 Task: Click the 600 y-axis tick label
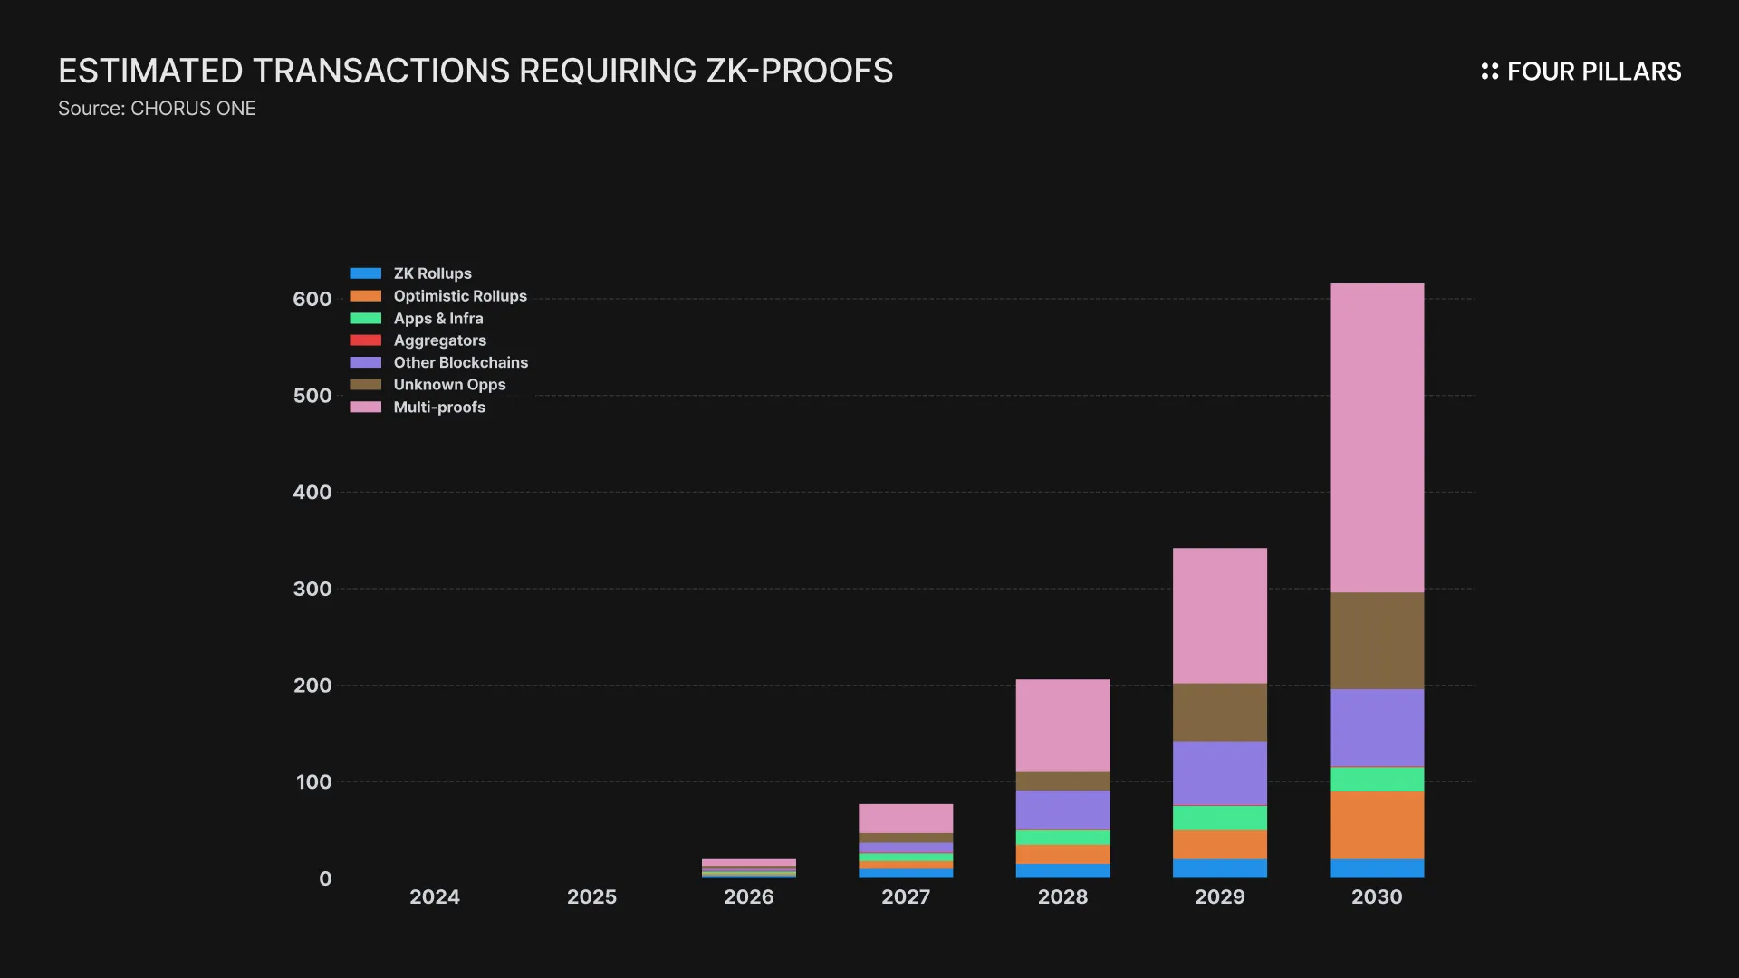tap(312, 299)
